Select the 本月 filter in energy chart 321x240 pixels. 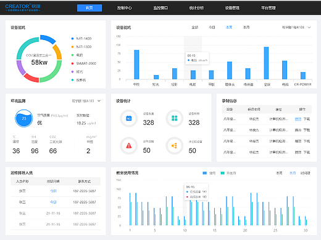pos(246,27)
